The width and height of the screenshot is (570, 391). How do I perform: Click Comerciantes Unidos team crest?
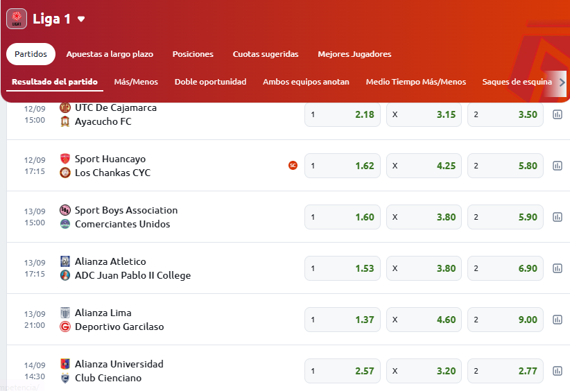pos(65,224)
